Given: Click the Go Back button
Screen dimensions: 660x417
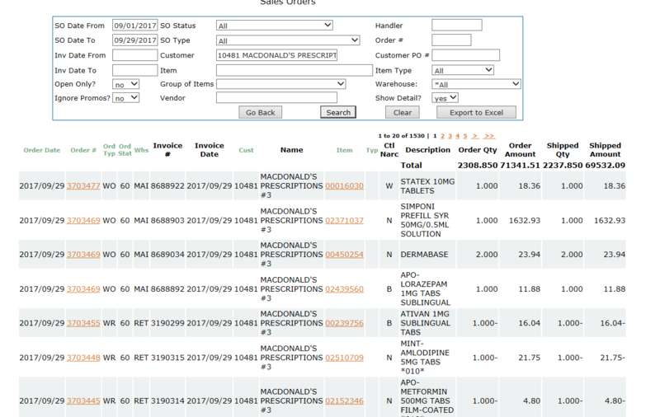Looking at the screenshot, I should tap(260, 113).
